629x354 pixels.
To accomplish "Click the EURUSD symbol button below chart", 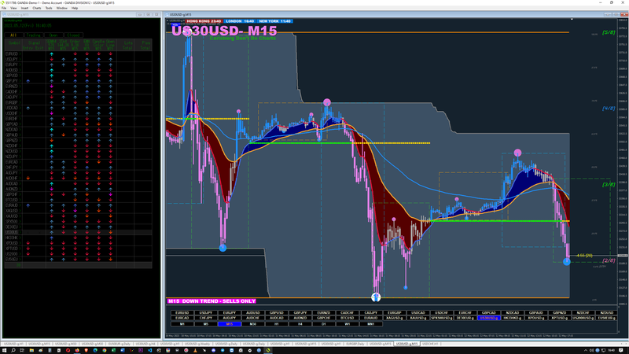I will click(182, 312).
